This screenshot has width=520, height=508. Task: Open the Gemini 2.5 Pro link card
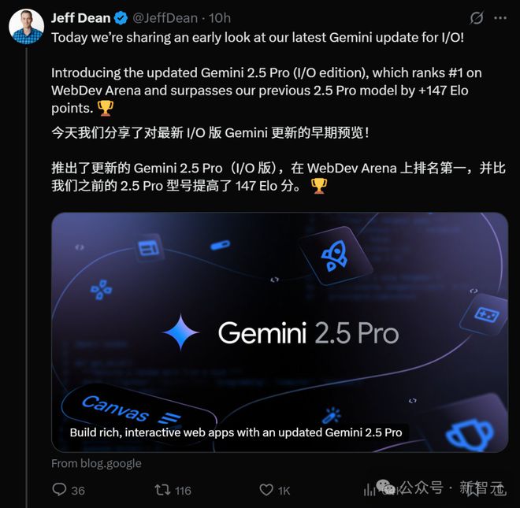(280, 332)
